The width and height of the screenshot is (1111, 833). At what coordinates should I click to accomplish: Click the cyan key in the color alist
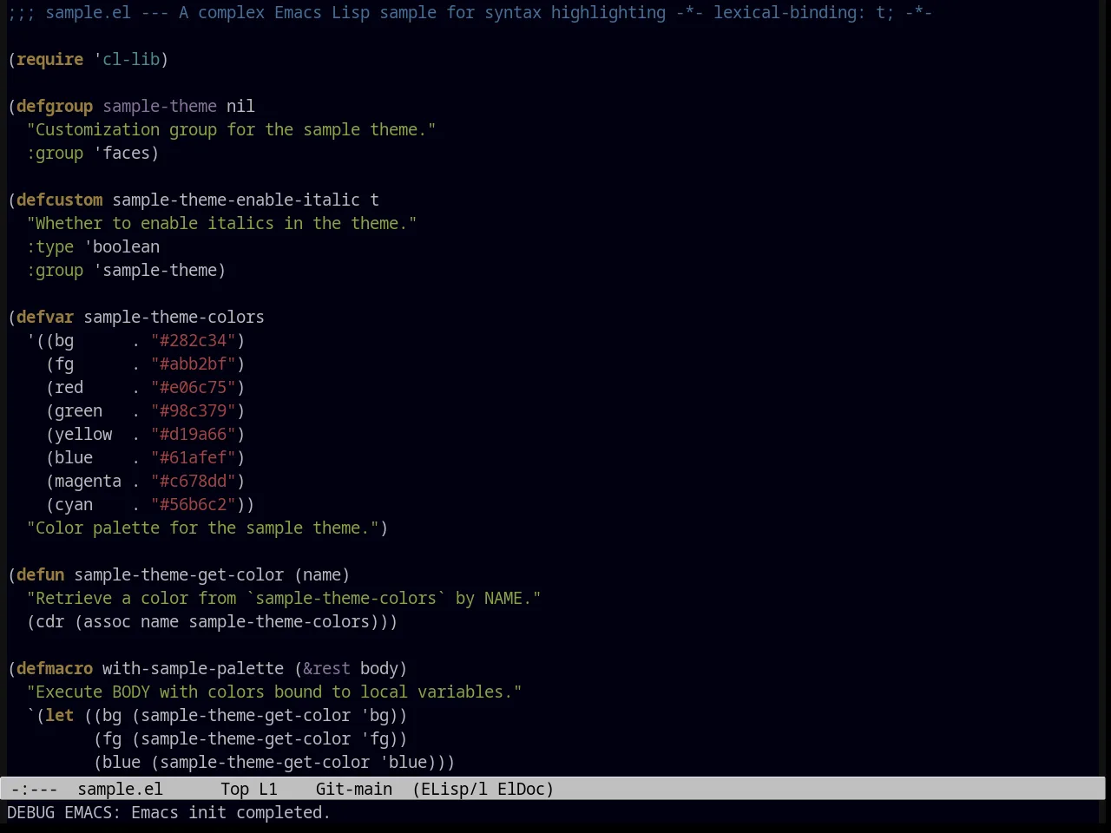click(x=74, y=504)
